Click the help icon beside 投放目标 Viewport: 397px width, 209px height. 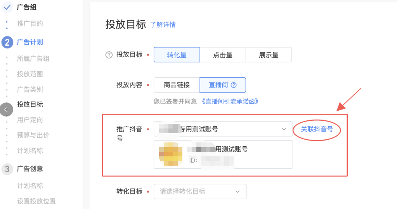(x=109, y=55)
